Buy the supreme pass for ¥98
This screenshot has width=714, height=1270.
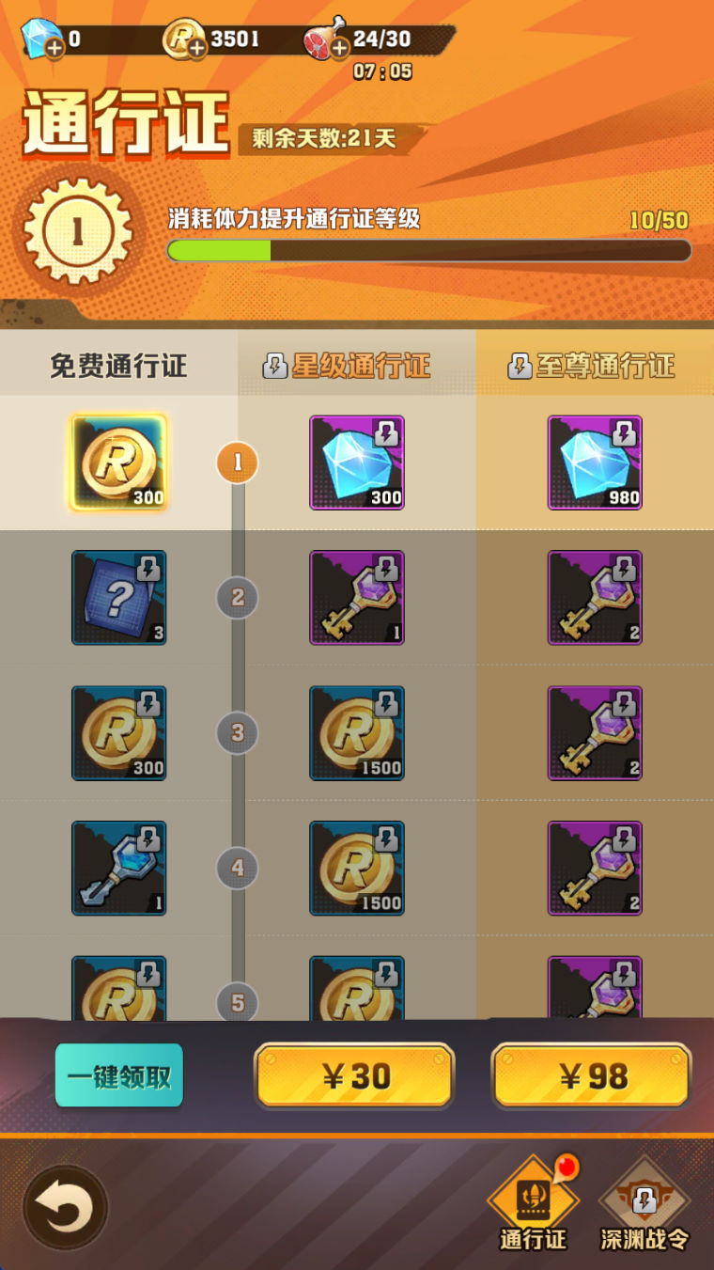click(592, 1076)
